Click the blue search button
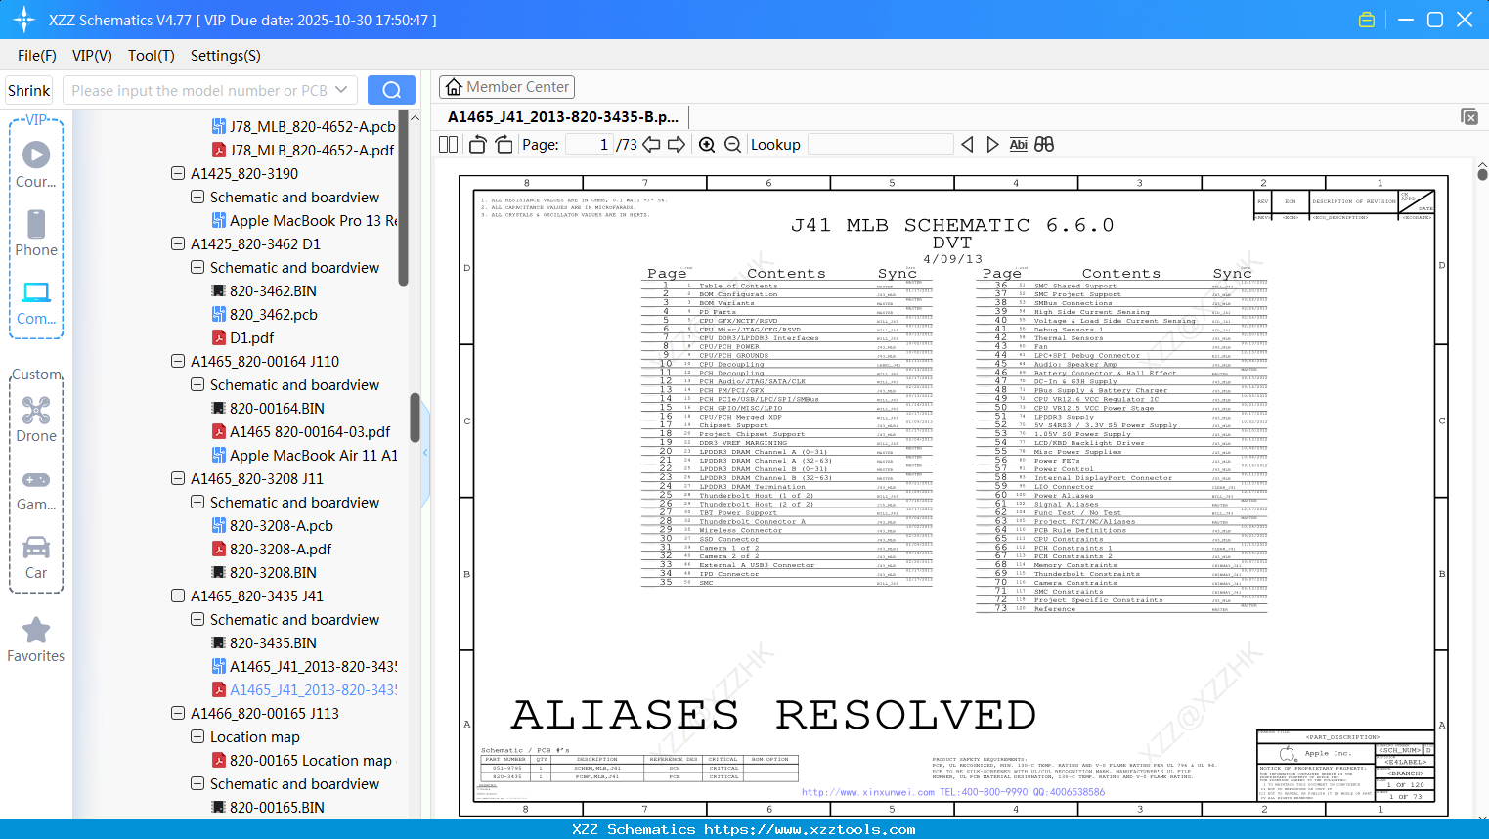This screenshot has height=839, width=1489. pos(391,90)
